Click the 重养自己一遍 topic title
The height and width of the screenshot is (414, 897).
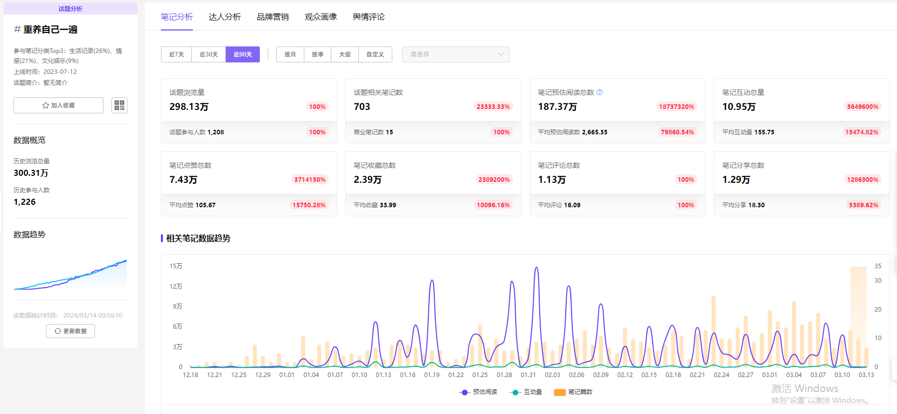(x=50, y=29)
